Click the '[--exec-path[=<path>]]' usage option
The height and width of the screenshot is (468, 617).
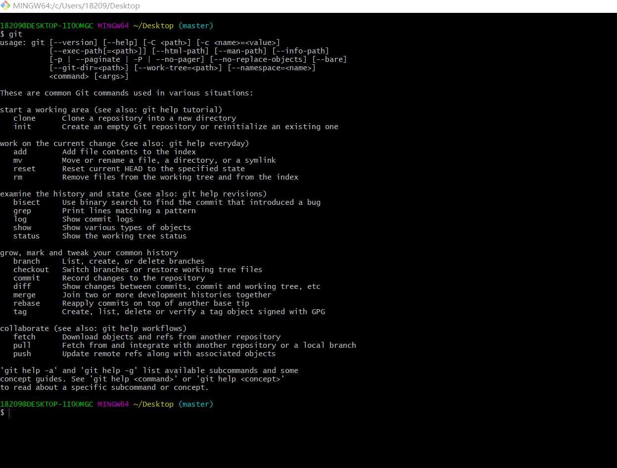98,51
